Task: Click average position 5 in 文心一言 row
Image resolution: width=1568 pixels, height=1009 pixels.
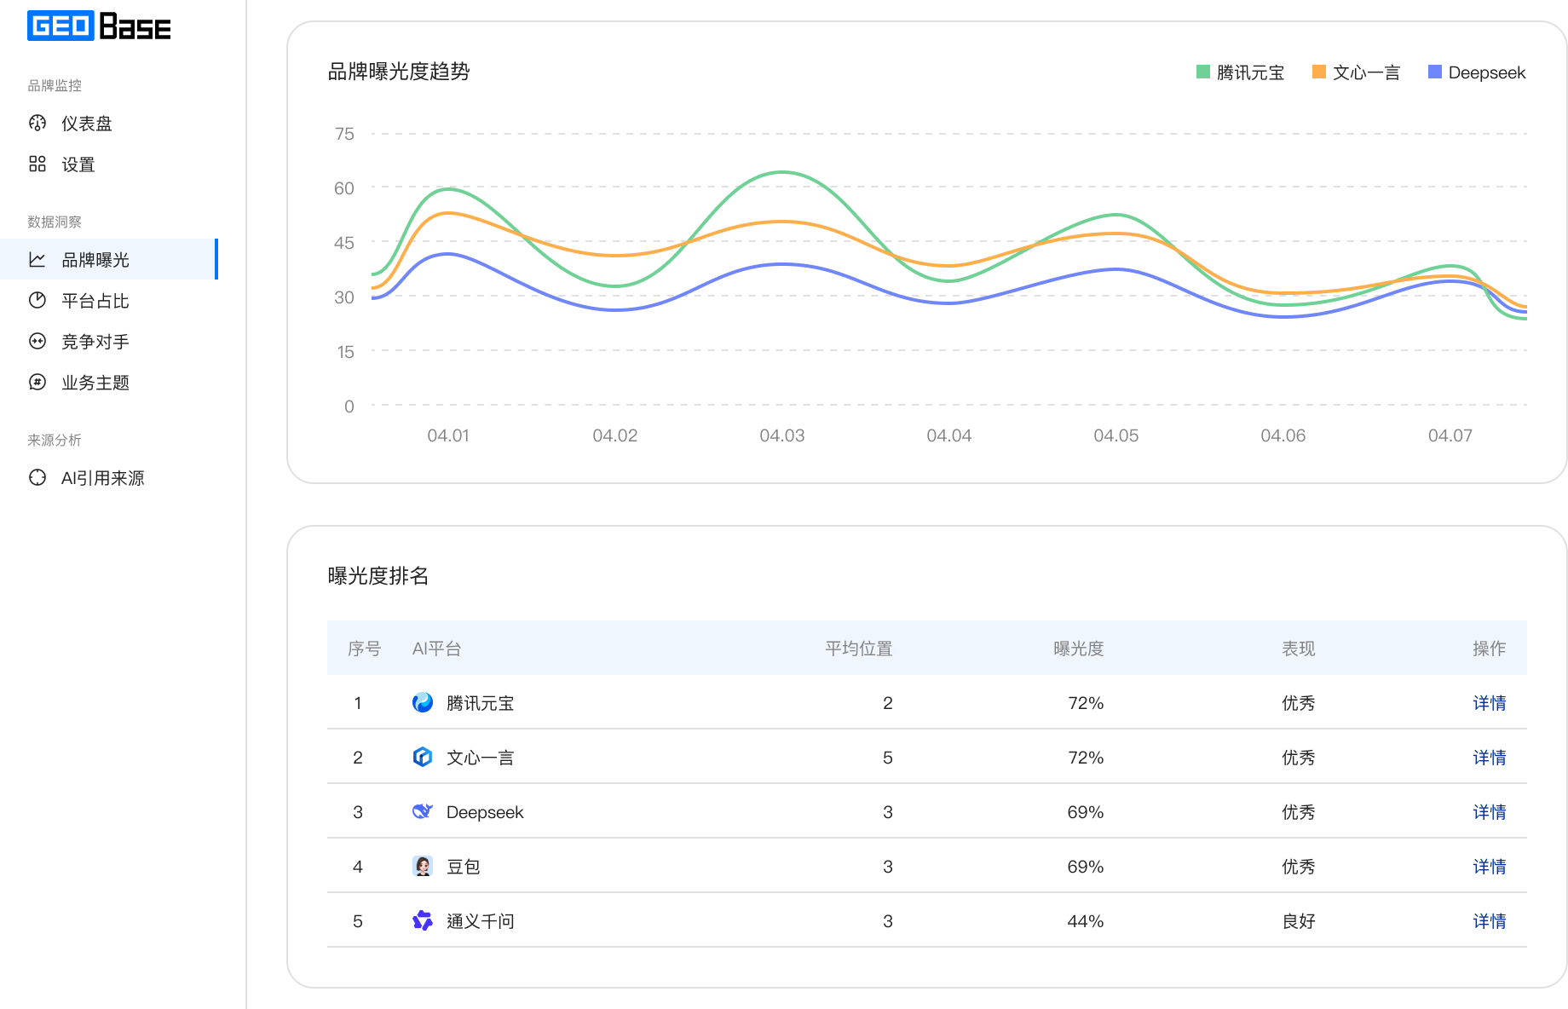Action: (888, 758)
